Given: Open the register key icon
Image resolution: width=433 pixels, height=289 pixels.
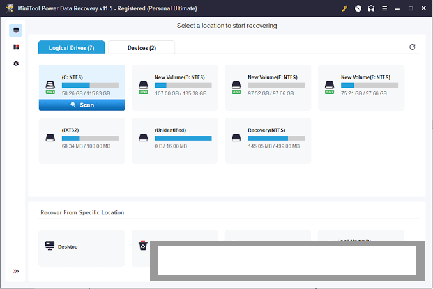Looking at the screenshot, I should click(x=344, y=8).
